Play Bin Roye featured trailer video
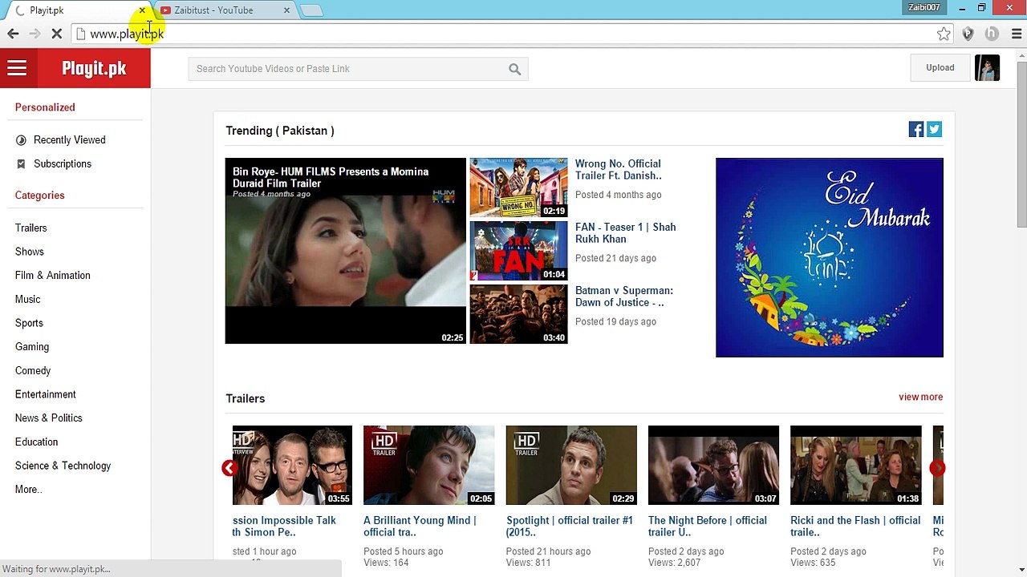1027x577 pixels. [x=346, y=251]
